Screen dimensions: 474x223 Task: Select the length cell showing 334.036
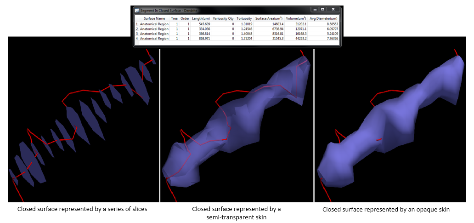point(203,29)
